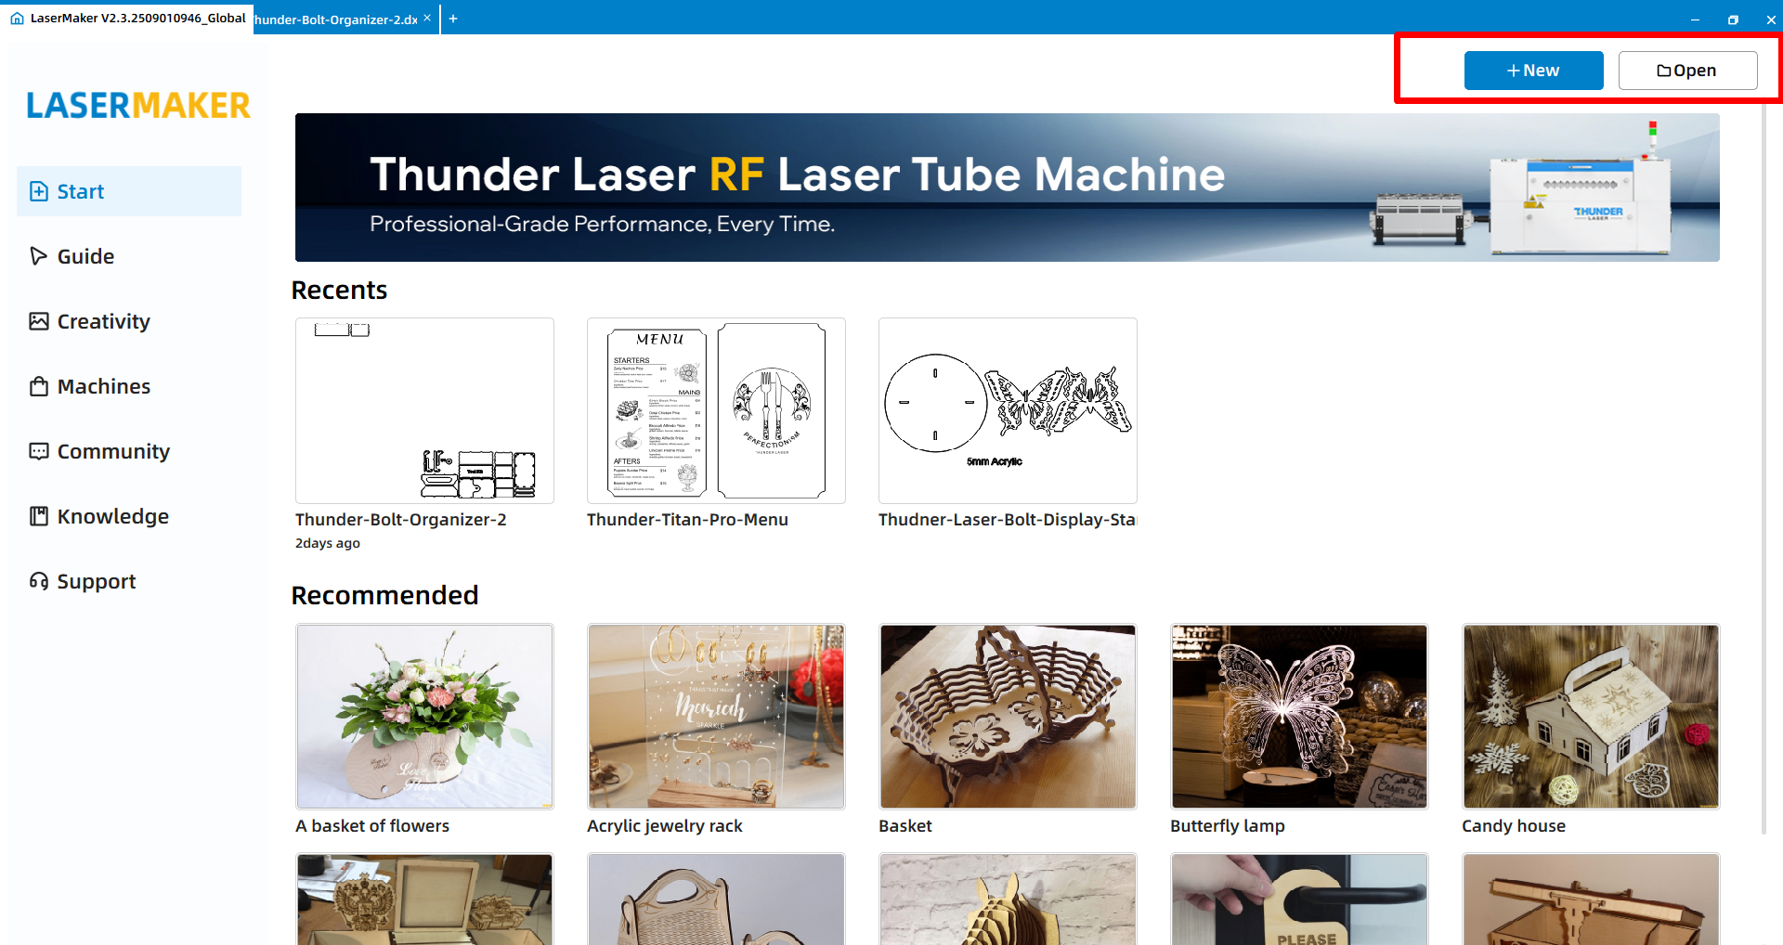The width and height of the screenshot is (1783, 945).
Task: Click the Support headset icon
Action: (x=39, y=581)
